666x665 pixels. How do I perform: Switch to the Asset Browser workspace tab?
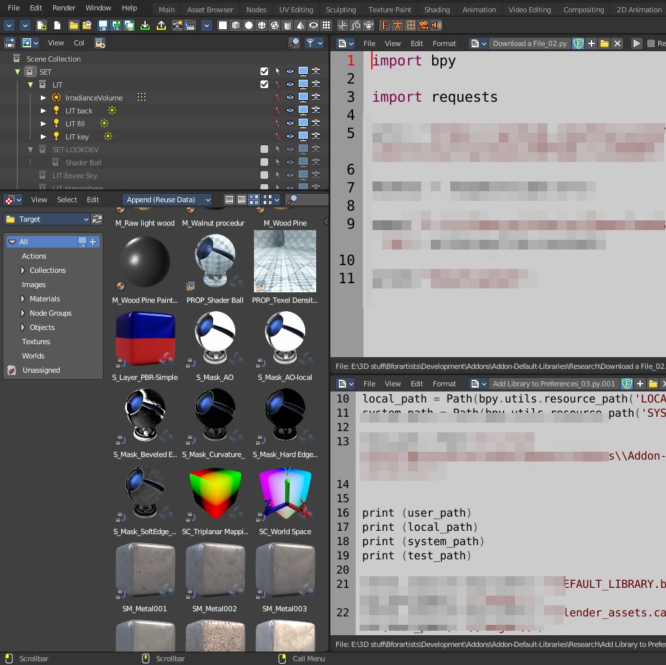(x=210, y=9)
